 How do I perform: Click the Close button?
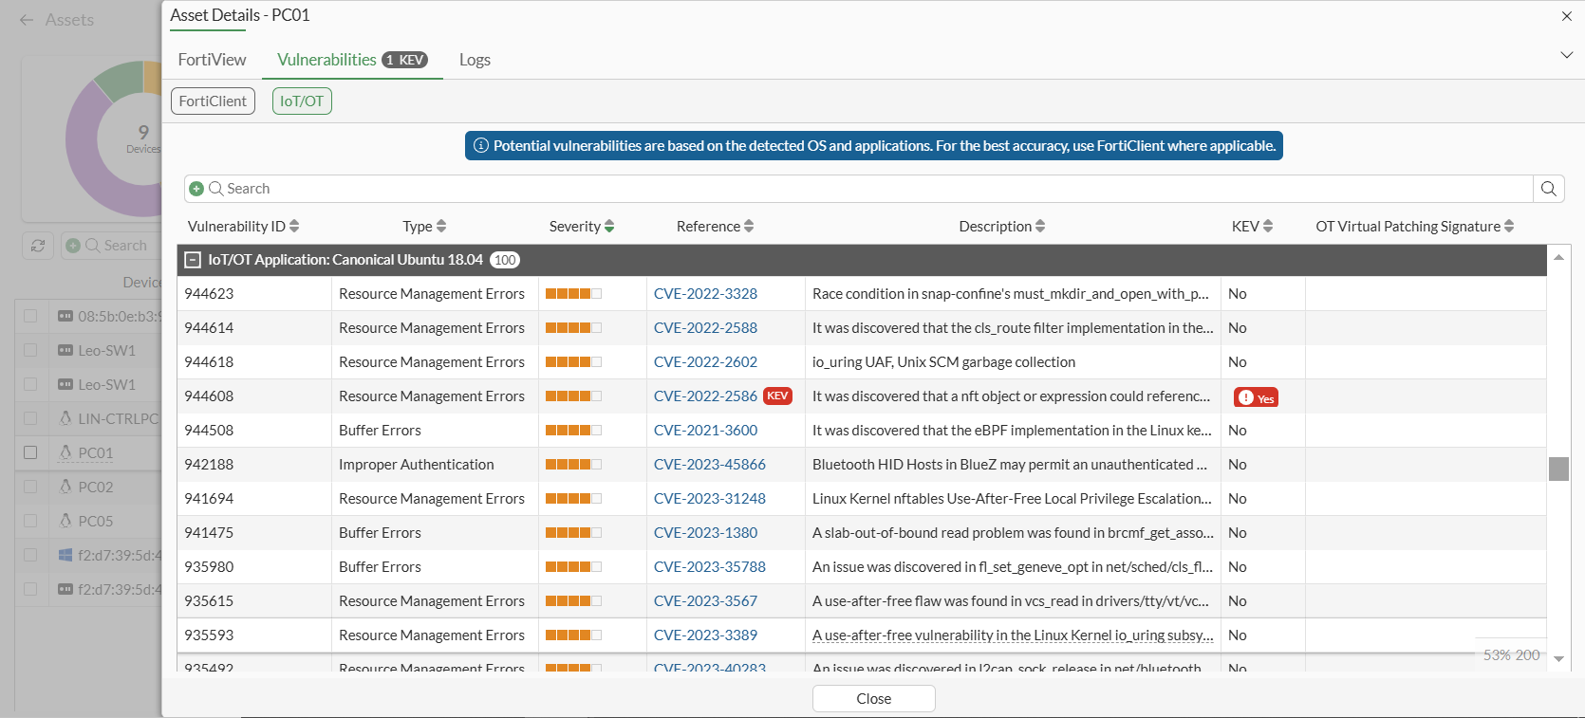click(873, 699)
